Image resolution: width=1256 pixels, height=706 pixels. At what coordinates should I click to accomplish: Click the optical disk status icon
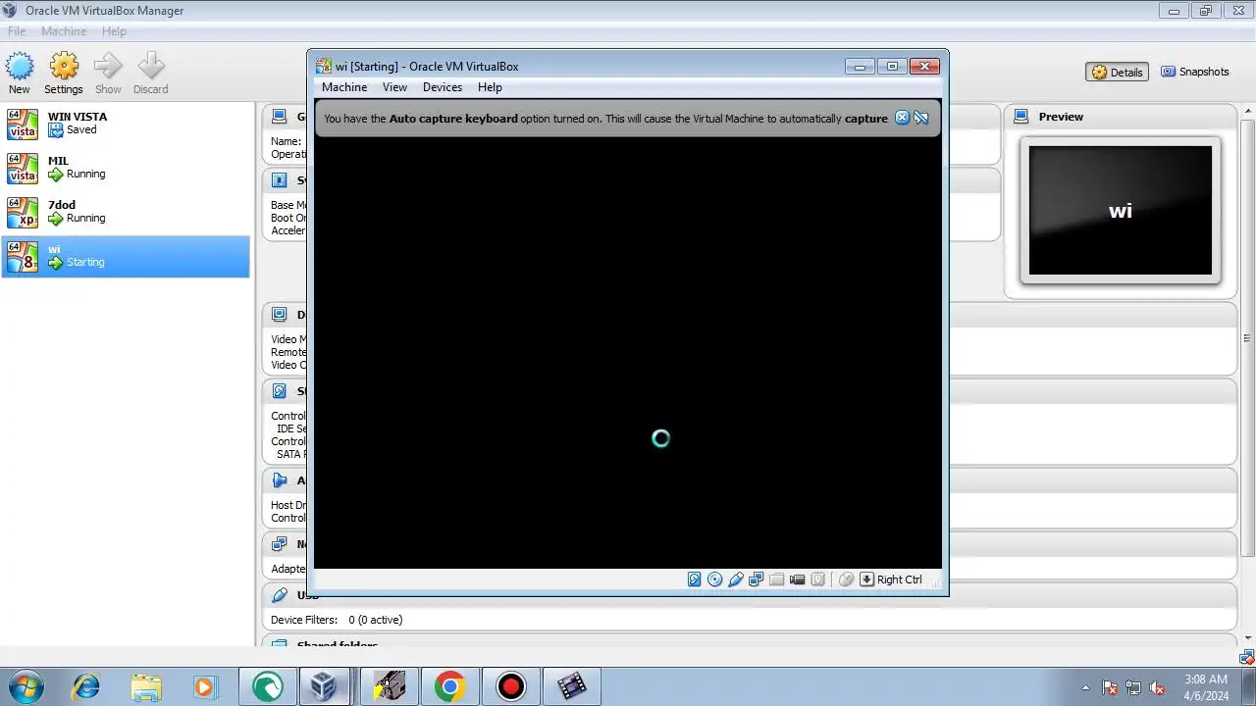pos(714,580)
